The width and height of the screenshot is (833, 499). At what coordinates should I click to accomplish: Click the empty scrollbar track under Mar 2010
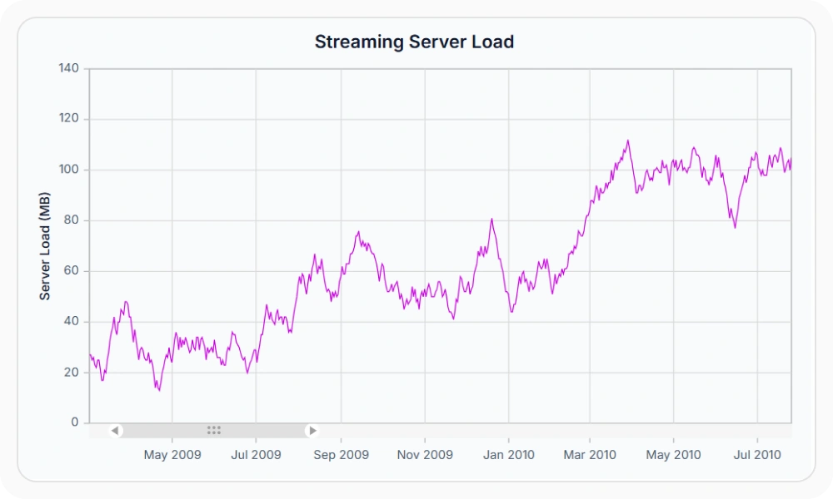(590, 431)
